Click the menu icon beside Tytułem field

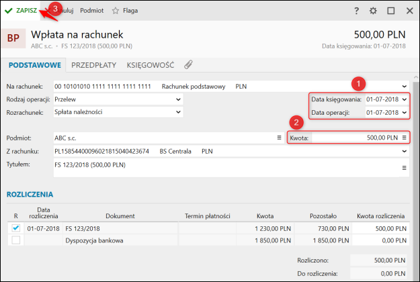405,168
